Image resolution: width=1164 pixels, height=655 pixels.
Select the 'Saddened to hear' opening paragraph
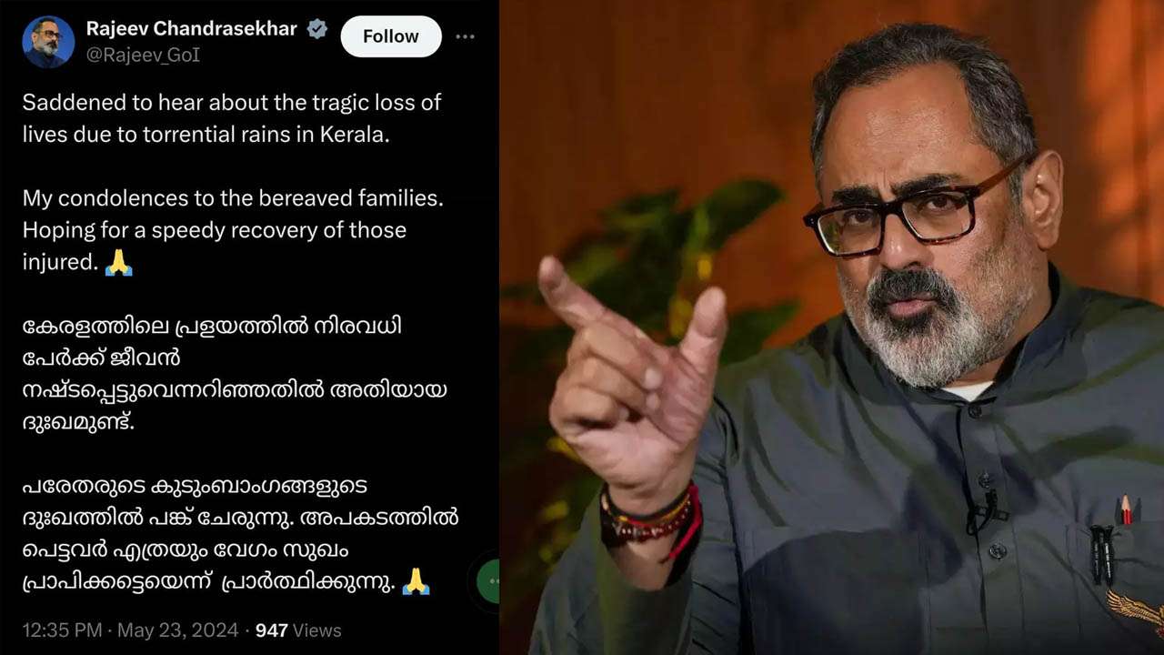point(232,117)
